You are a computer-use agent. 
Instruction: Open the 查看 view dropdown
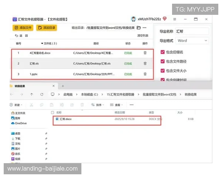point(117,105)
